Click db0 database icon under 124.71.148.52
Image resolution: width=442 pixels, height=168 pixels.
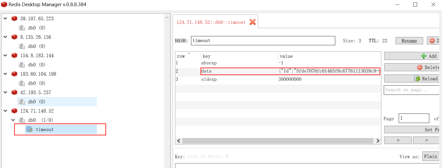tap(22, 120)
